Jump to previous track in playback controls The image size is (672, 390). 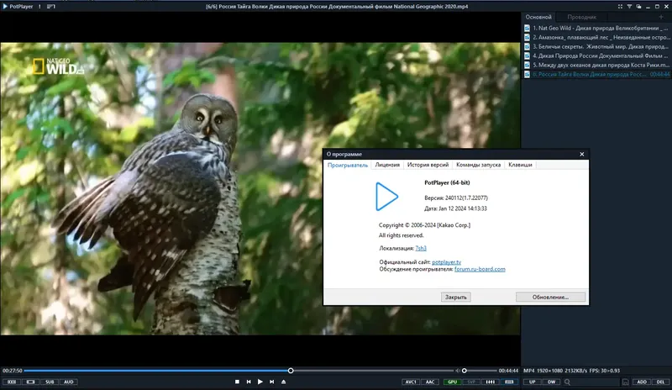[x=249, y=382]
